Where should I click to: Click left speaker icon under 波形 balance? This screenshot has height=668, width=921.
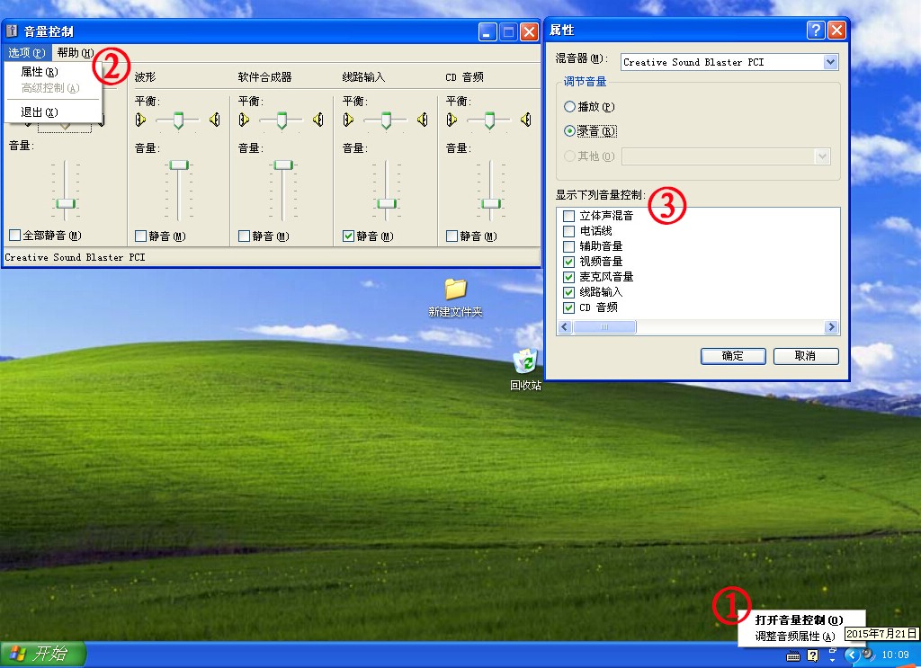pyautogui.click(x=140, y=120)
